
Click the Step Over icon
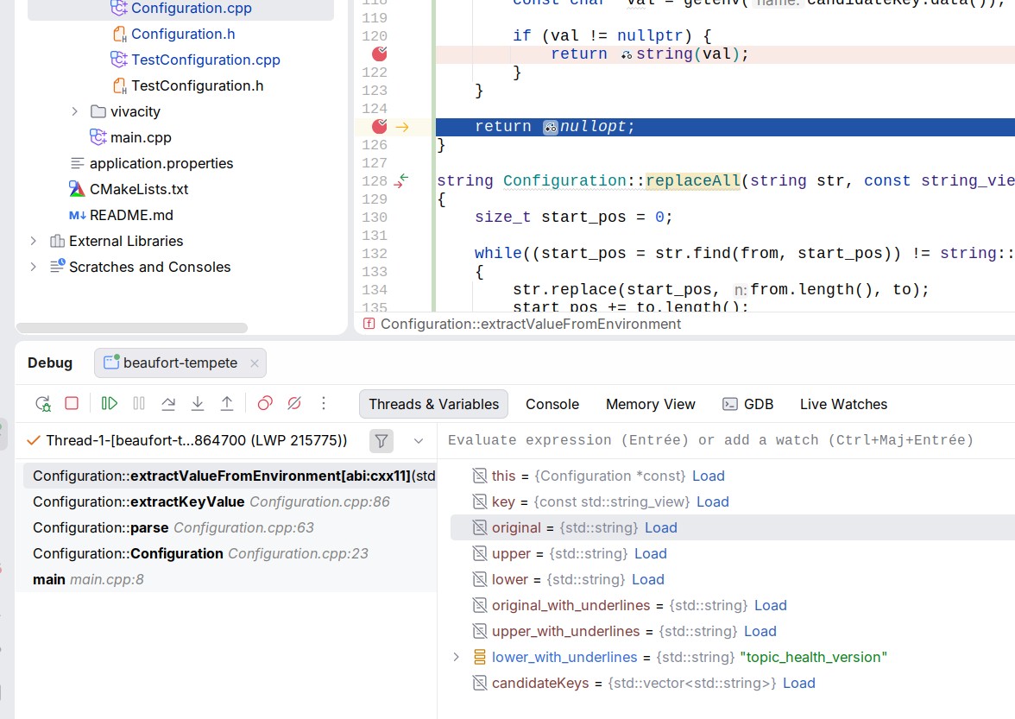tap(168, 404)
